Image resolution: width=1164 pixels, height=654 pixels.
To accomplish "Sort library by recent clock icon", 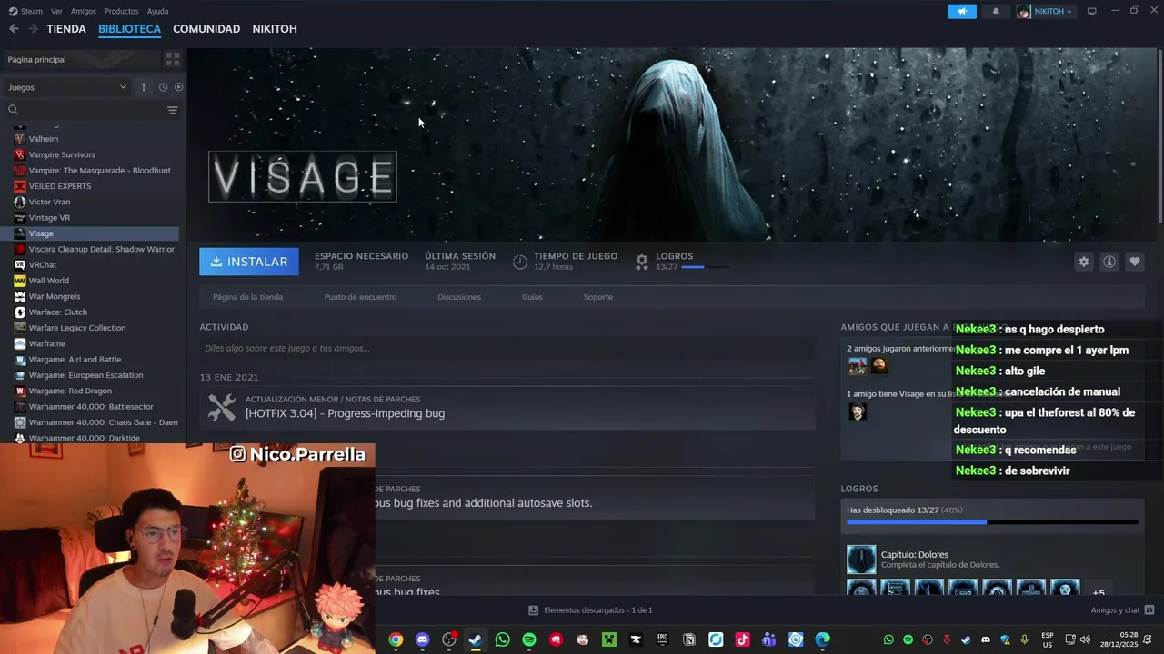I will 163,87.
